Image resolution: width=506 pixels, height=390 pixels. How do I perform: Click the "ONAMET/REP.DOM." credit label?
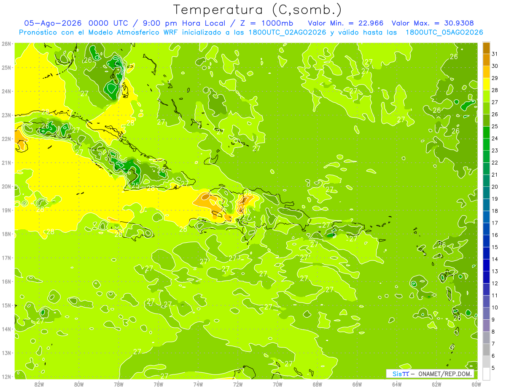click(x=446, y=374)
